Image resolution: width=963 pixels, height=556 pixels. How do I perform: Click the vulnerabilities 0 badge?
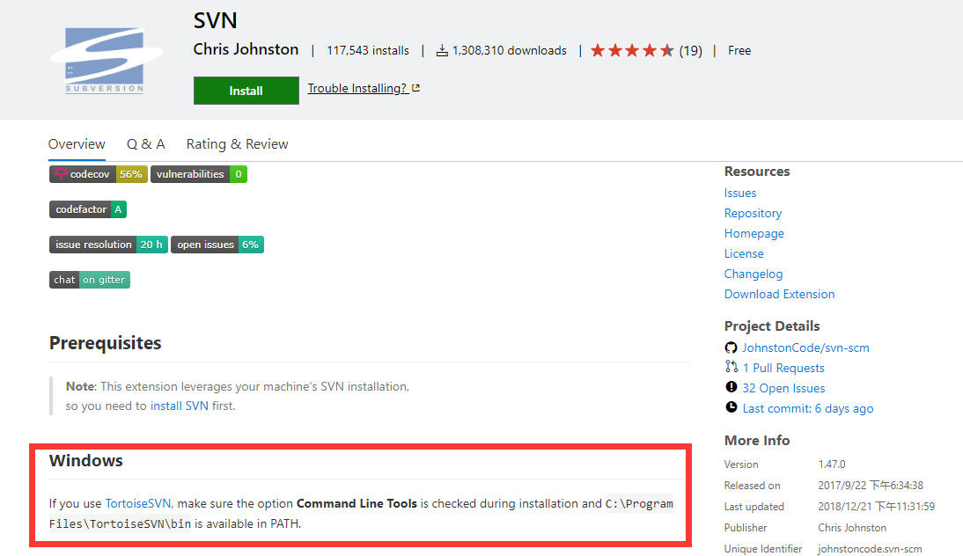(x=198, y=174)
